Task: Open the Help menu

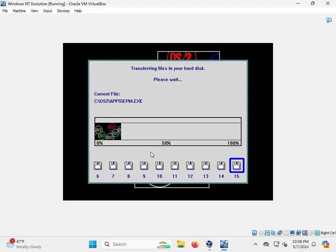Action: pos(78,11)
